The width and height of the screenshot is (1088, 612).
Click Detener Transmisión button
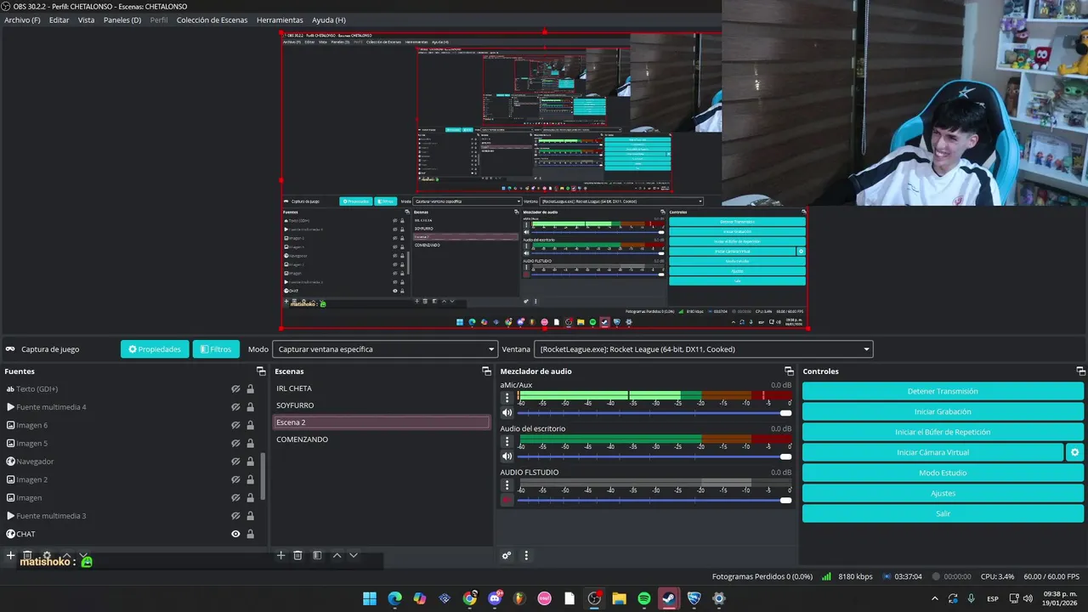tap(943, 391)
